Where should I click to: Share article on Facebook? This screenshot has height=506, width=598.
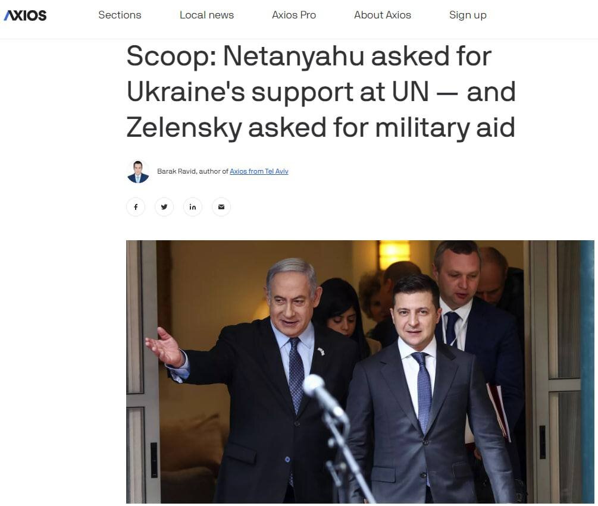click(136, 207)
